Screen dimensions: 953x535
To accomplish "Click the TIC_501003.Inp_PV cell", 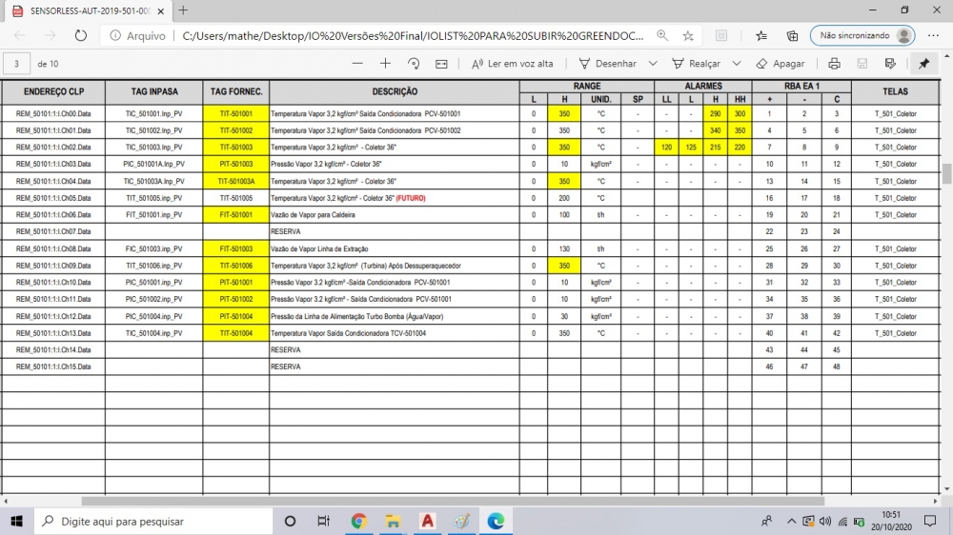I will click(153, 147).
